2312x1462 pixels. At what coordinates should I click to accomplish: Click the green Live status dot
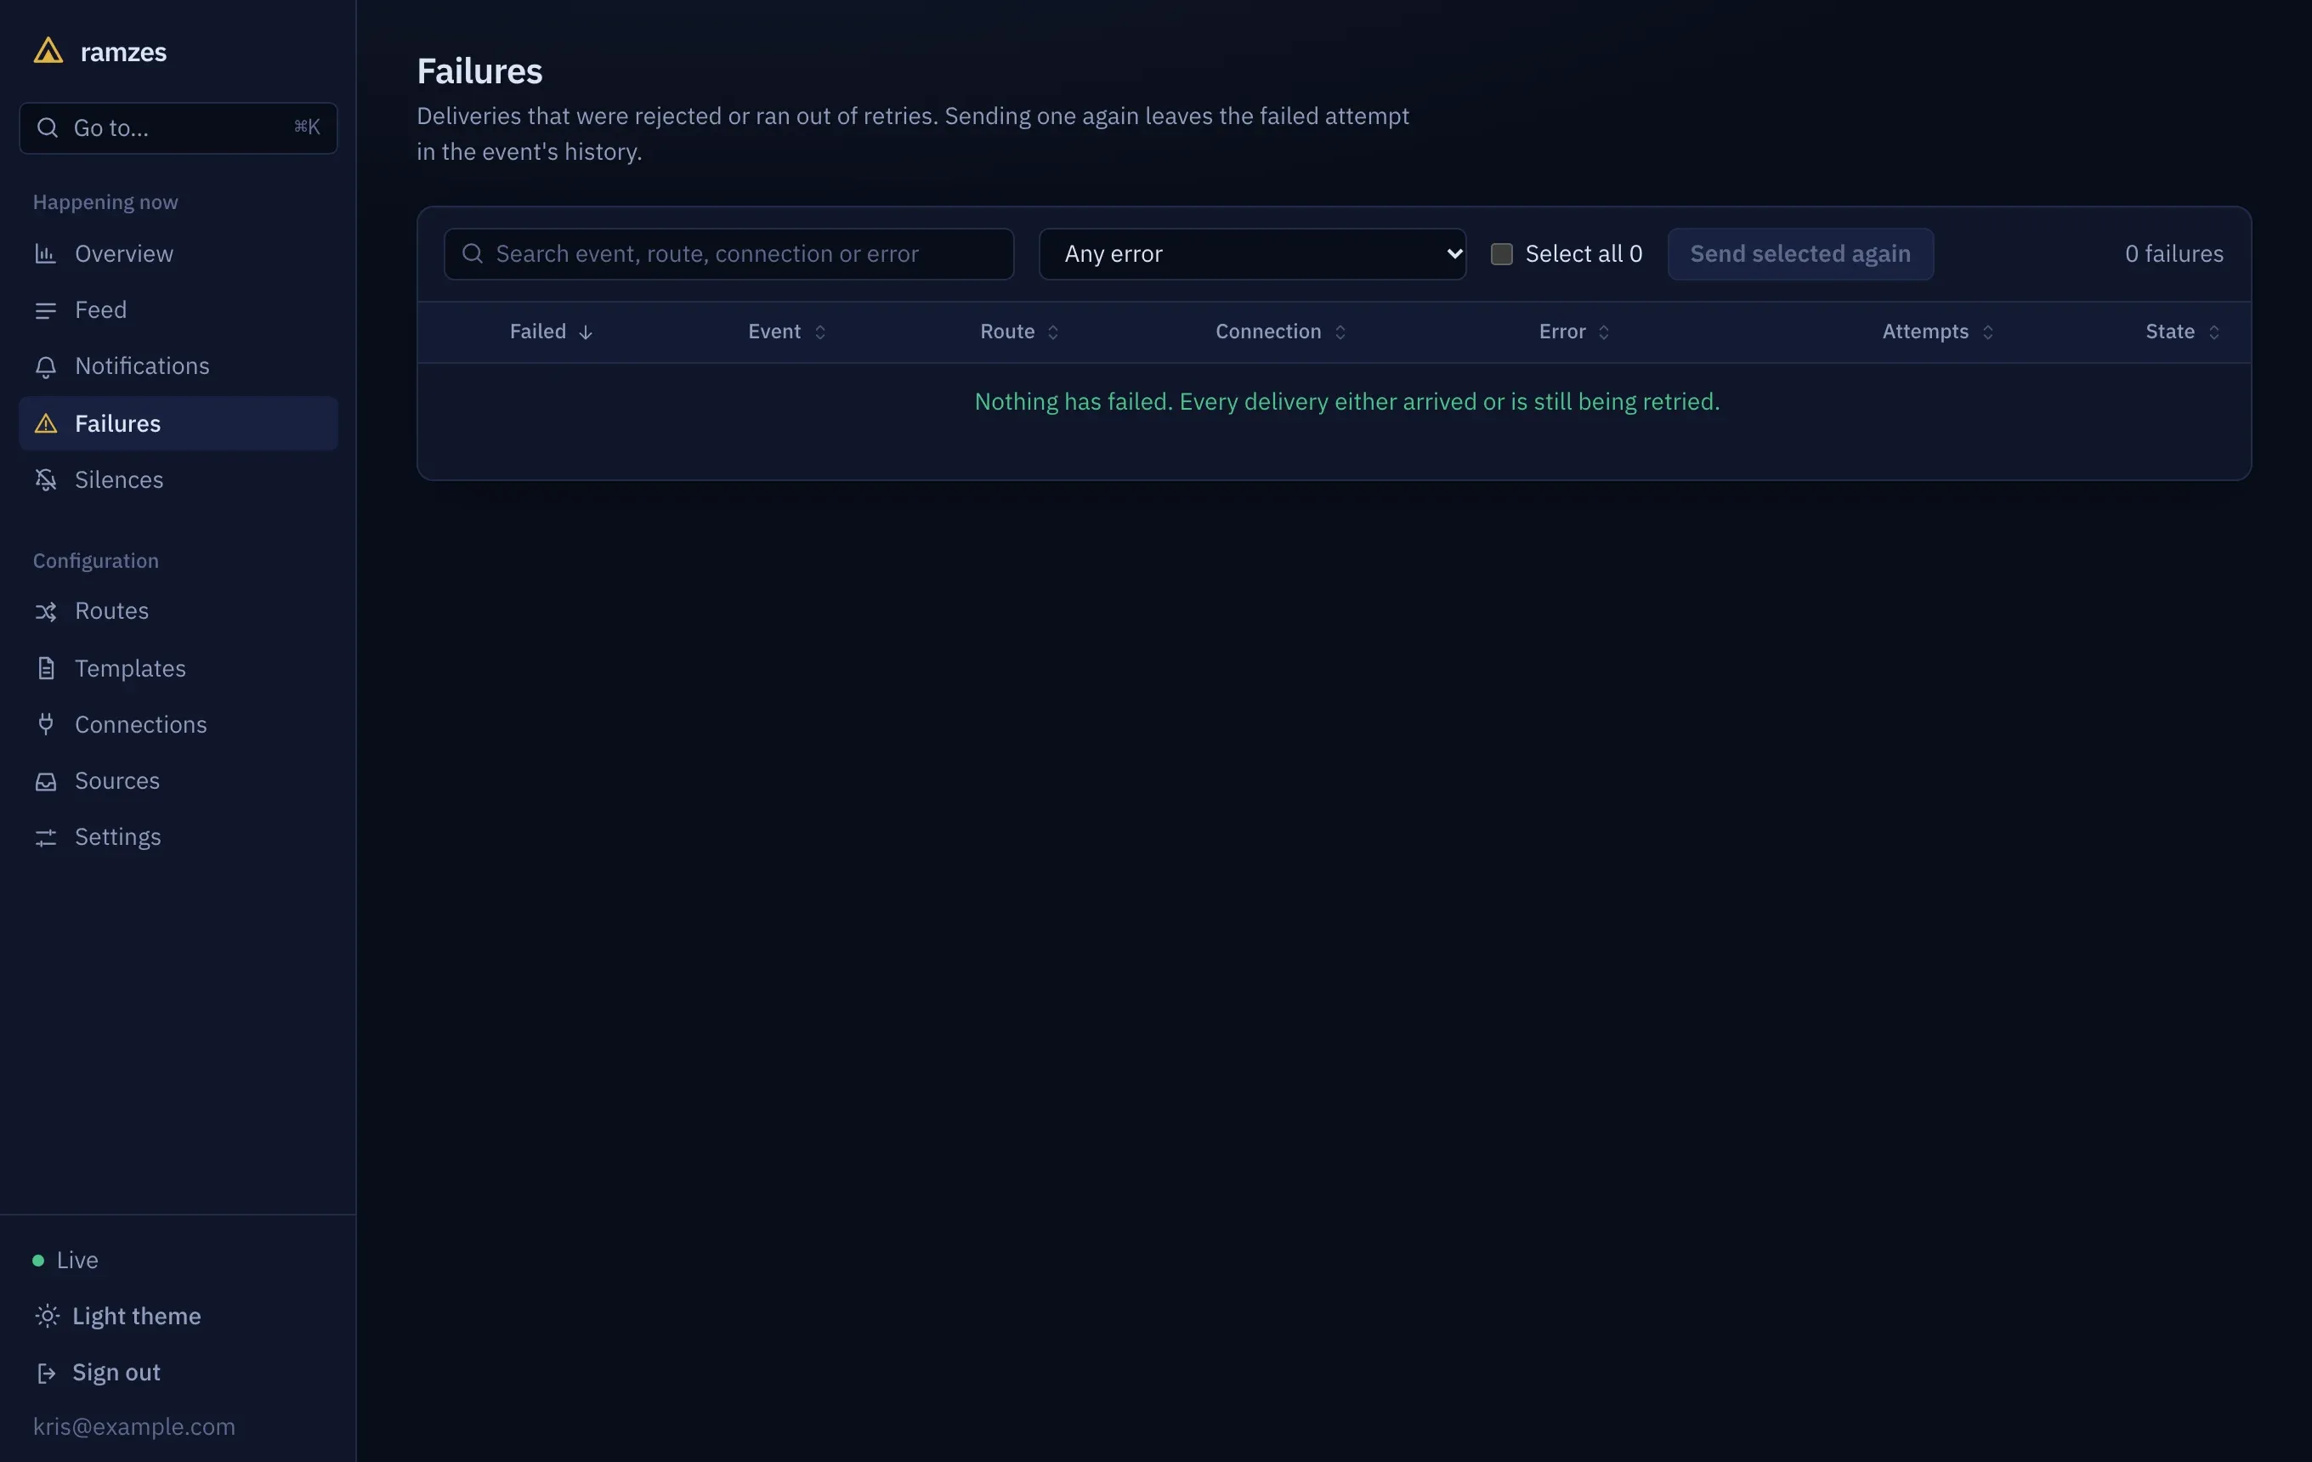tap(38, 1261)
